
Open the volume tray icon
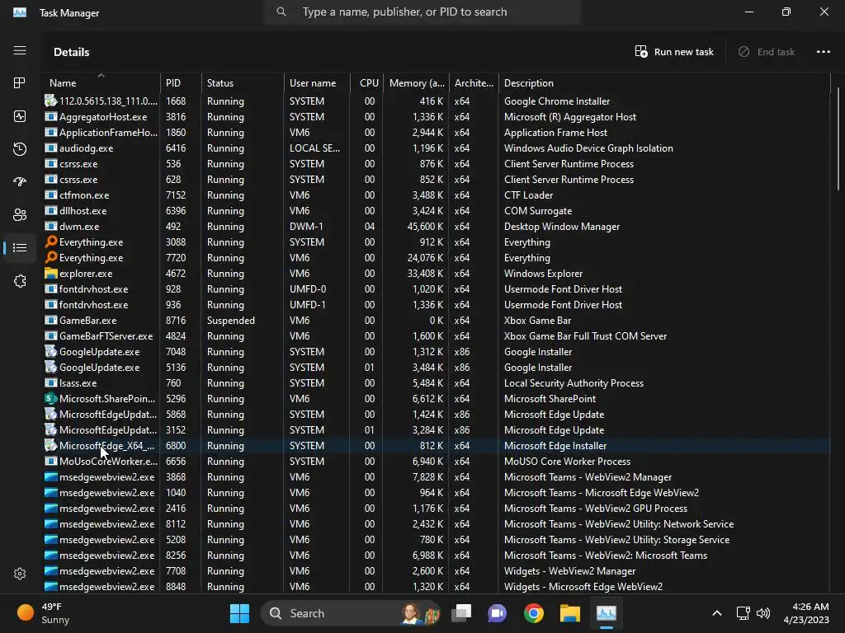[763, 613]
